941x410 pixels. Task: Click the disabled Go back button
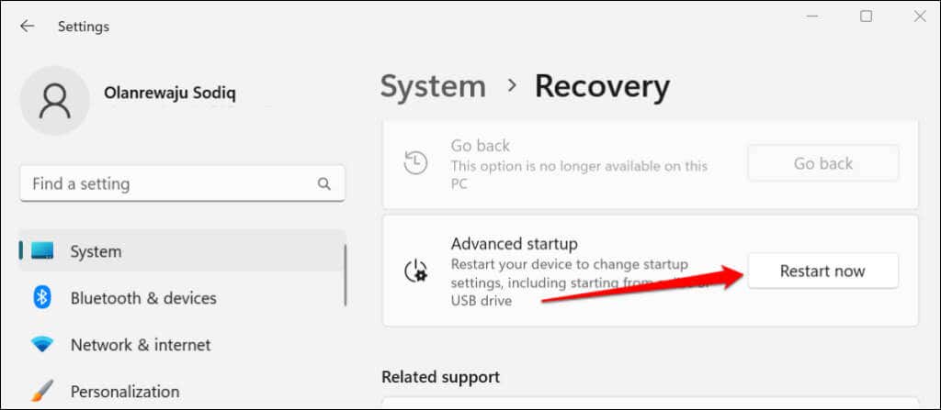[822, 163]
